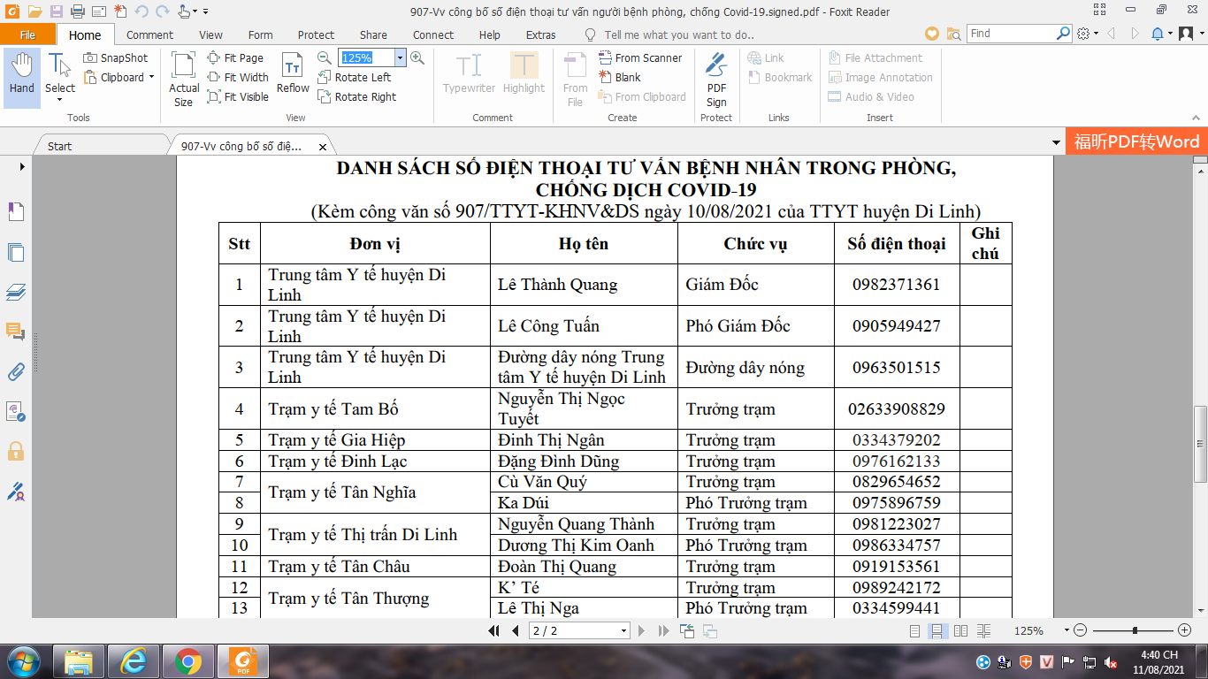Open the zoom percentage dropdown in ribbon
Image resolution: width=1208 pixels, height=679 pixels.
click(x=400, y=57)
